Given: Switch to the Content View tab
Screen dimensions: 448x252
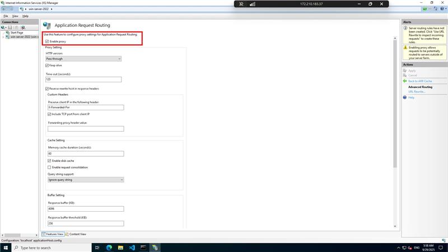Looking at the screenshot, I should [x=76, y=234].
